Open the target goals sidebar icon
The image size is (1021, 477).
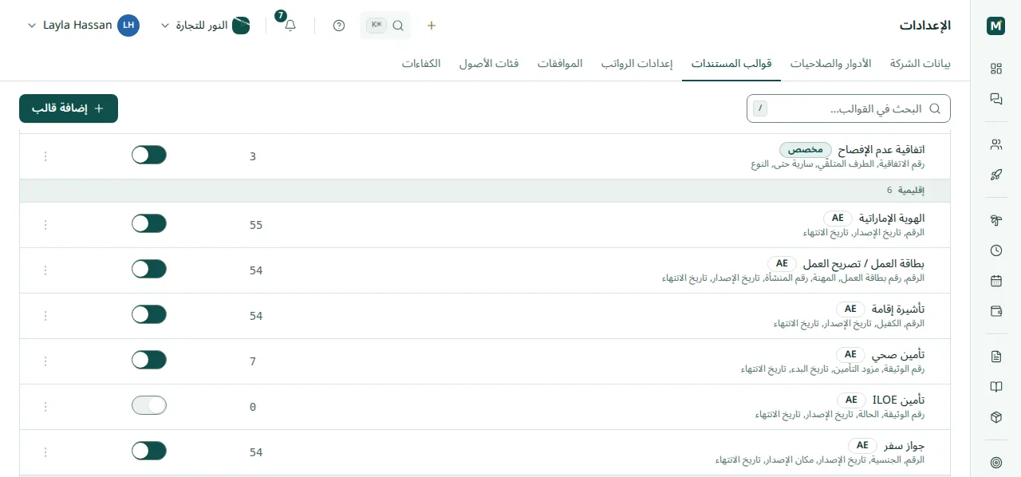coord(995,463)
